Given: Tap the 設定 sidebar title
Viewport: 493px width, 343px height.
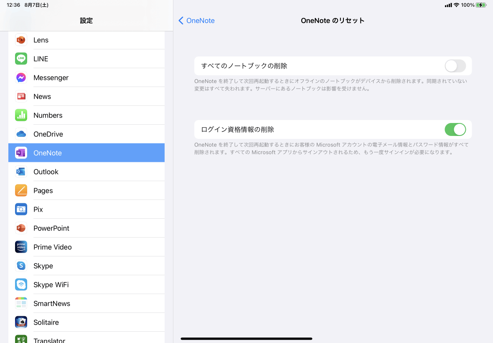Looking at the screenshot, I should click(86, 21).
